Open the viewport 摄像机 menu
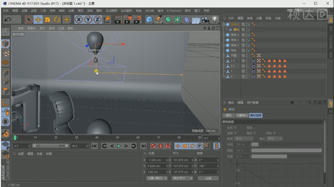The width and height of the screenshot is (334, 187). [32, 28]
